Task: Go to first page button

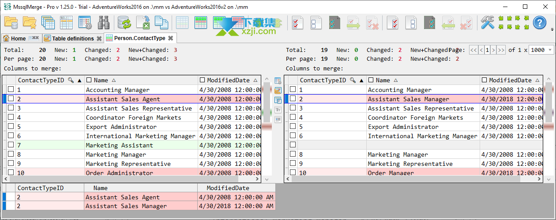Action: coord(473,50)
